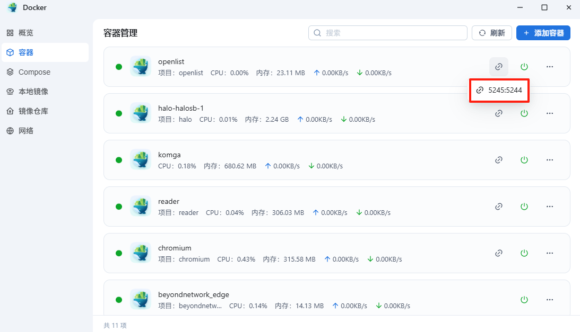Toggle power for reader container
The image size is (580, 332).
point(524,207)
